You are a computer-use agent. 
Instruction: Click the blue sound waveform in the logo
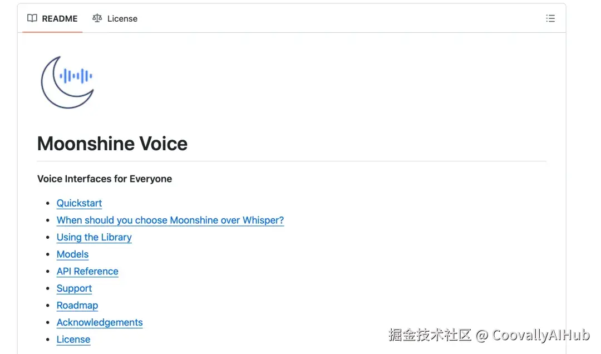pos(76,76)
